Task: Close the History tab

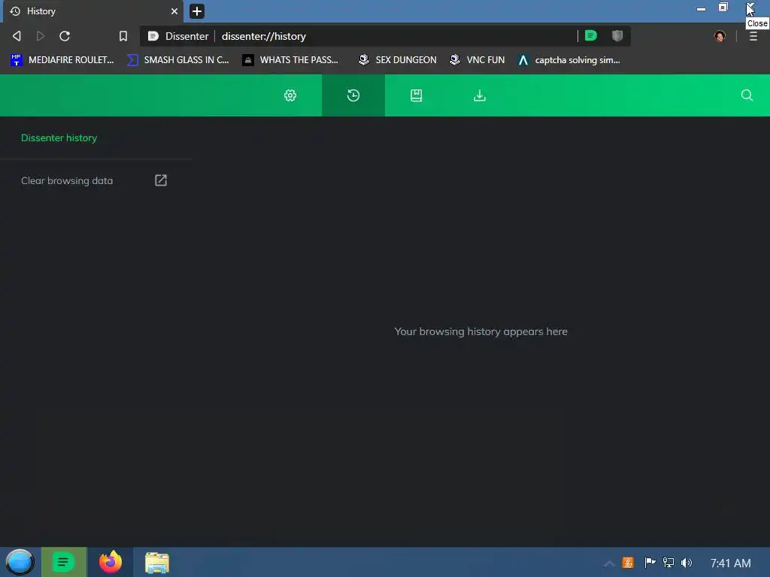Action: (x=174, y=11)
